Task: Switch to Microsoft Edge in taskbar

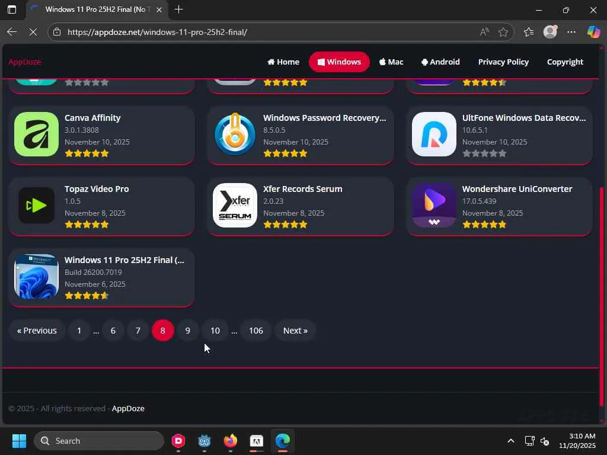Action: pos(283,441)
